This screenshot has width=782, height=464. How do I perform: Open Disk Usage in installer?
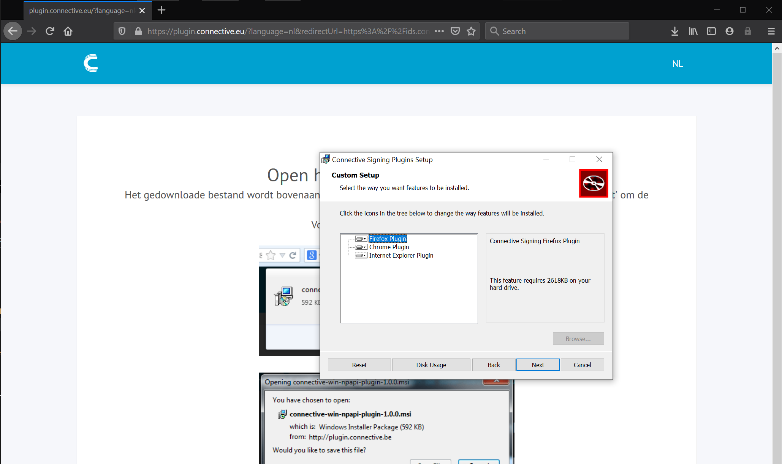click(431, 365)
